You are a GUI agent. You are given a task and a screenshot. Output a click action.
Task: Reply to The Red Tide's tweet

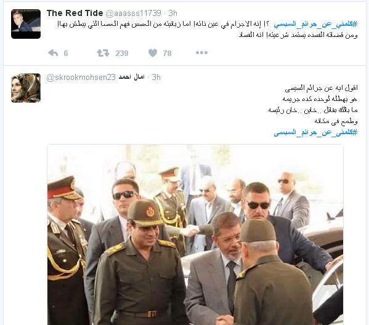click(x=53, y=53)
